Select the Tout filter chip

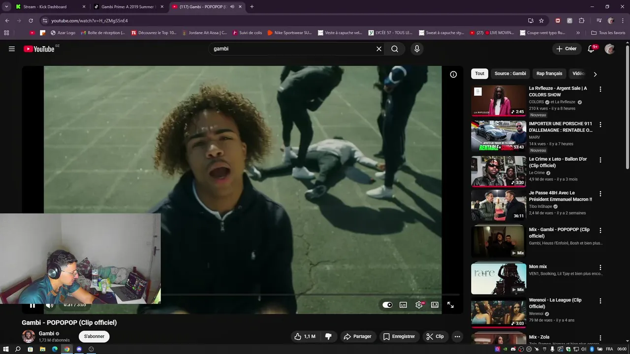click(x=479, y=74)
